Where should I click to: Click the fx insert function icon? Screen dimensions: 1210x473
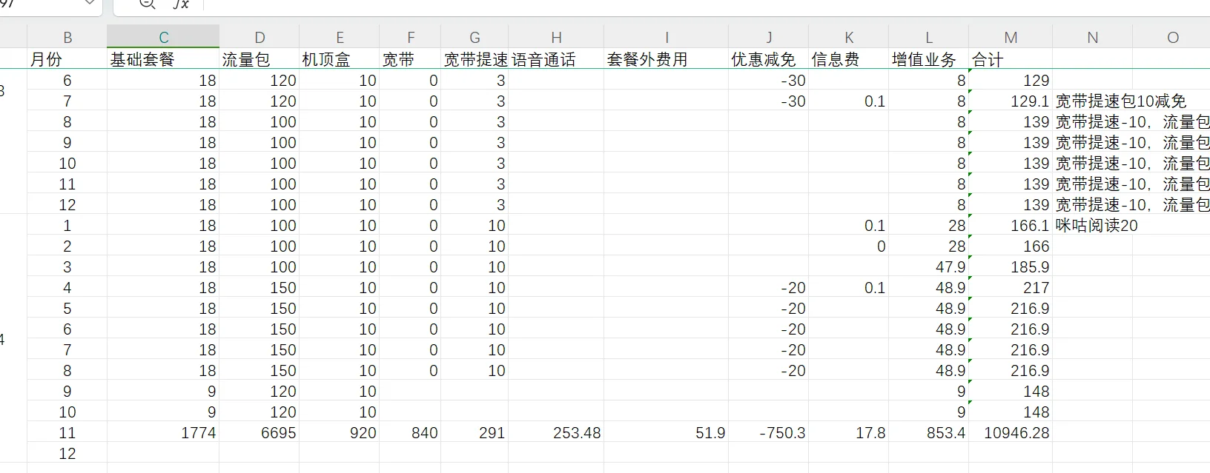180,4
